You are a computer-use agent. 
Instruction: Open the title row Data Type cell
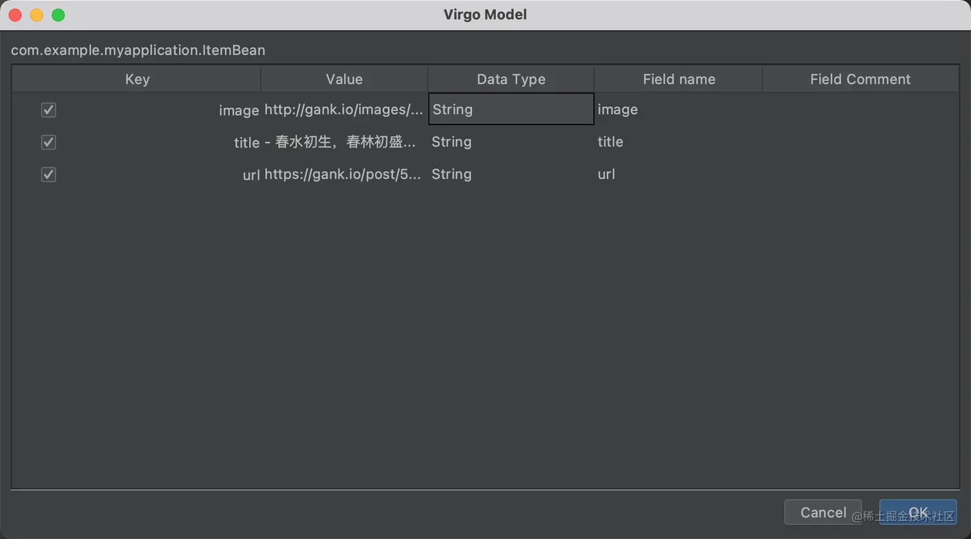click(511, 142)
